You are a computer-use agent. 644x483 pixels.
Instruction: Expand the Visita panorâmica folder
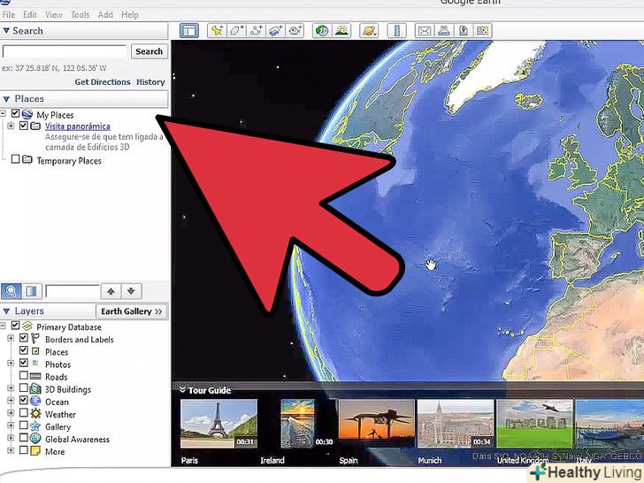tap(11, 126)
